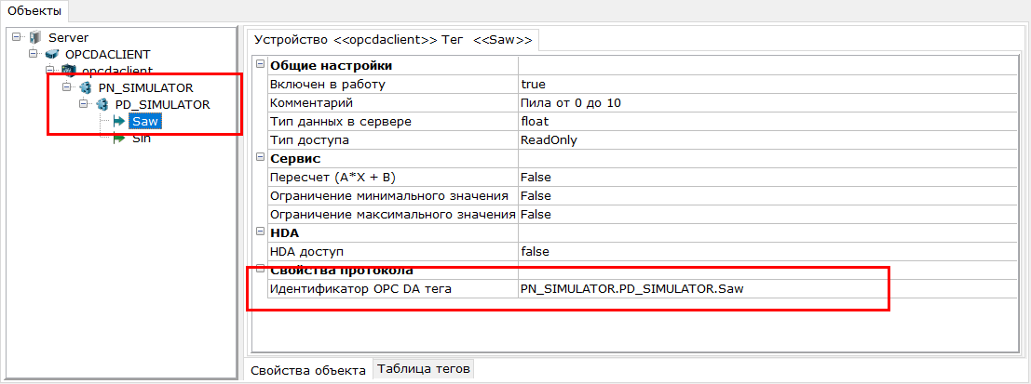Viewport: 1031px width, 384px height.
Task: Click the HDA section header text
Action: pyautogui.click(x=285, y=232)
